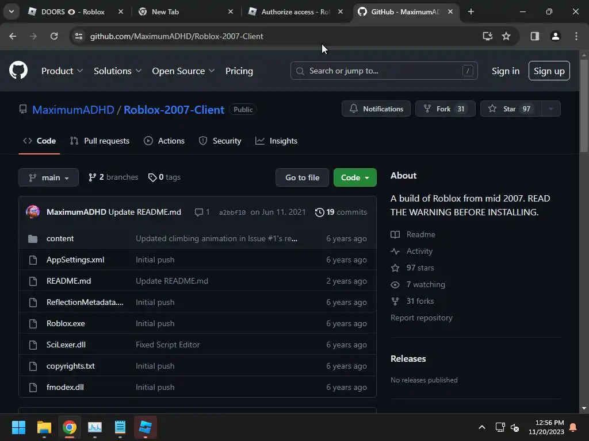The width and height of the screenshot is (589, 441).
Task: Click install app icon in address bar
Action: pos(487,36)
